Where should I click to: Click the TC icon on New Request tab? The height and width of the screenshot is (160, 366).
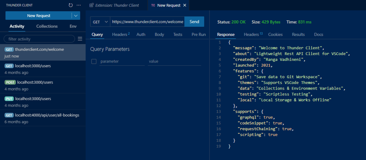(x=153, y=5)
